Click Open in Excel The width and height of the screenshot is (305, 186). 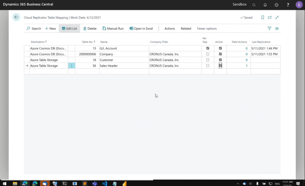[141, 29]
